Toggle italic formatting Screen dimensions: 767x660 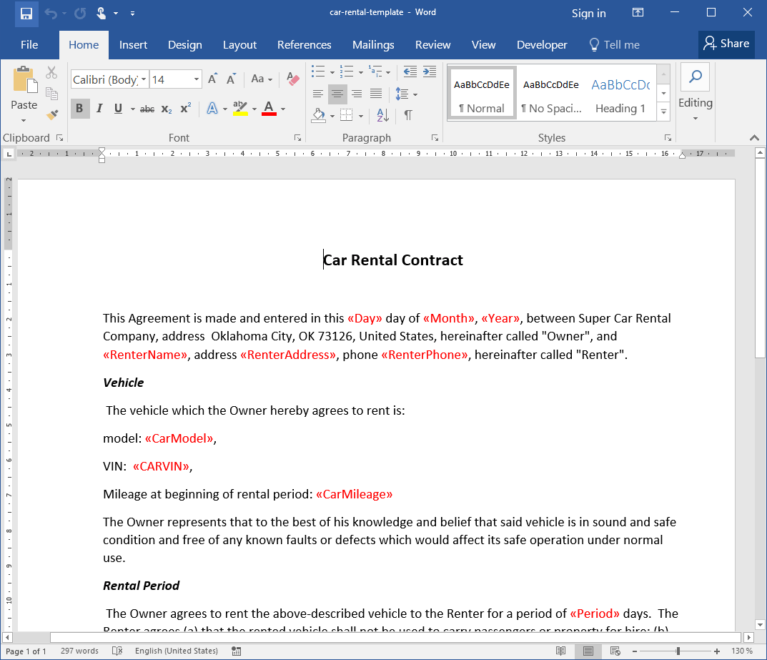pos(98,109)
